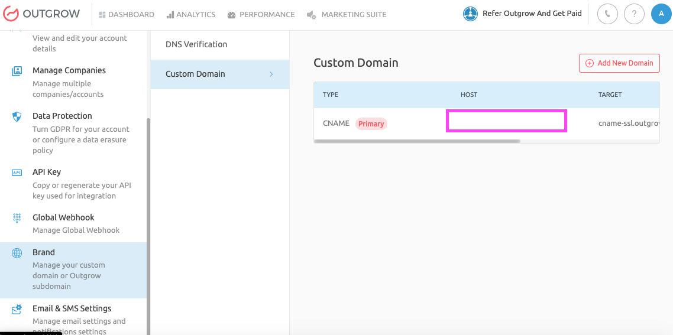Viewport: 673px width, 335px height.
Task: Click Refer Outgrow And Get Paid link
Action: pos(532,14)
